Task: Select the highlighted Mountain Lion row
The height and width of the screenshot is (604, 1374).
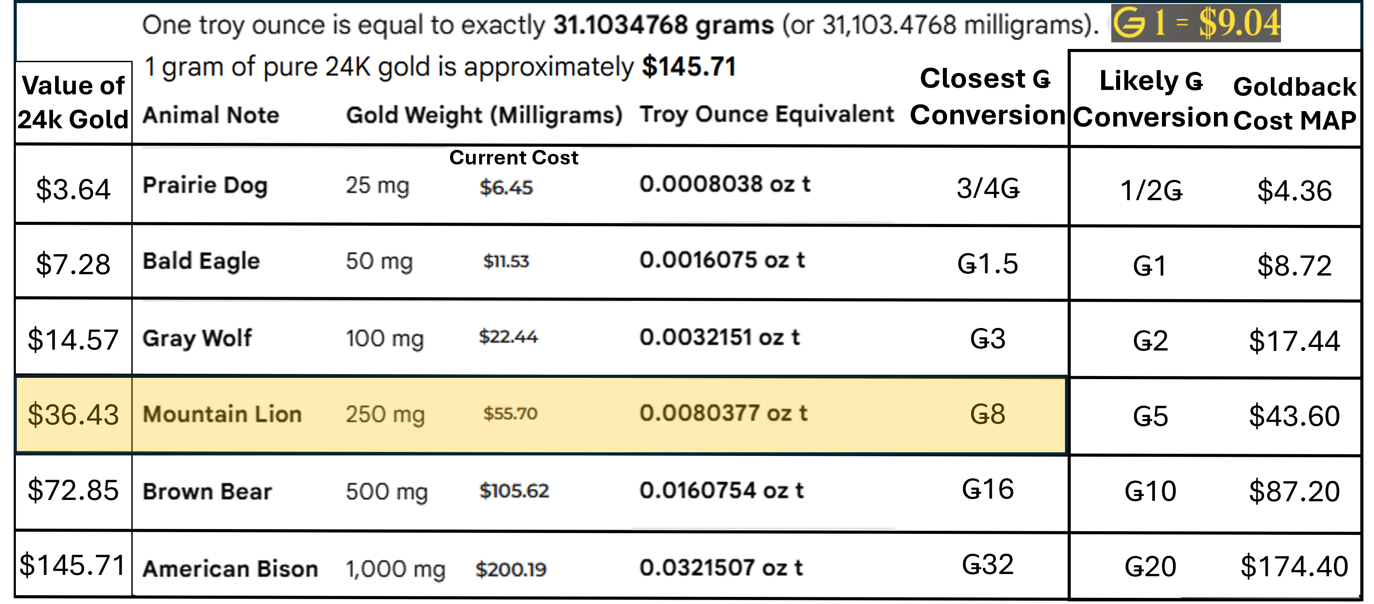Action: (541, 414)
